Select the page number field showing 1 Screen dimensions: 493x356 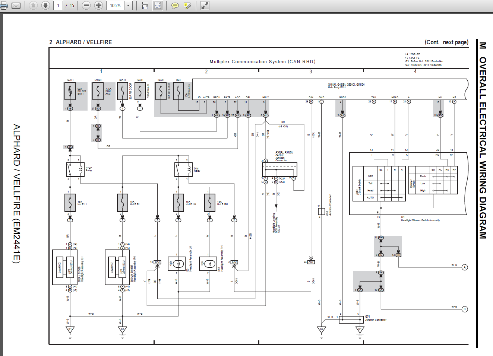pyautogui.click(x=58, y=6)
